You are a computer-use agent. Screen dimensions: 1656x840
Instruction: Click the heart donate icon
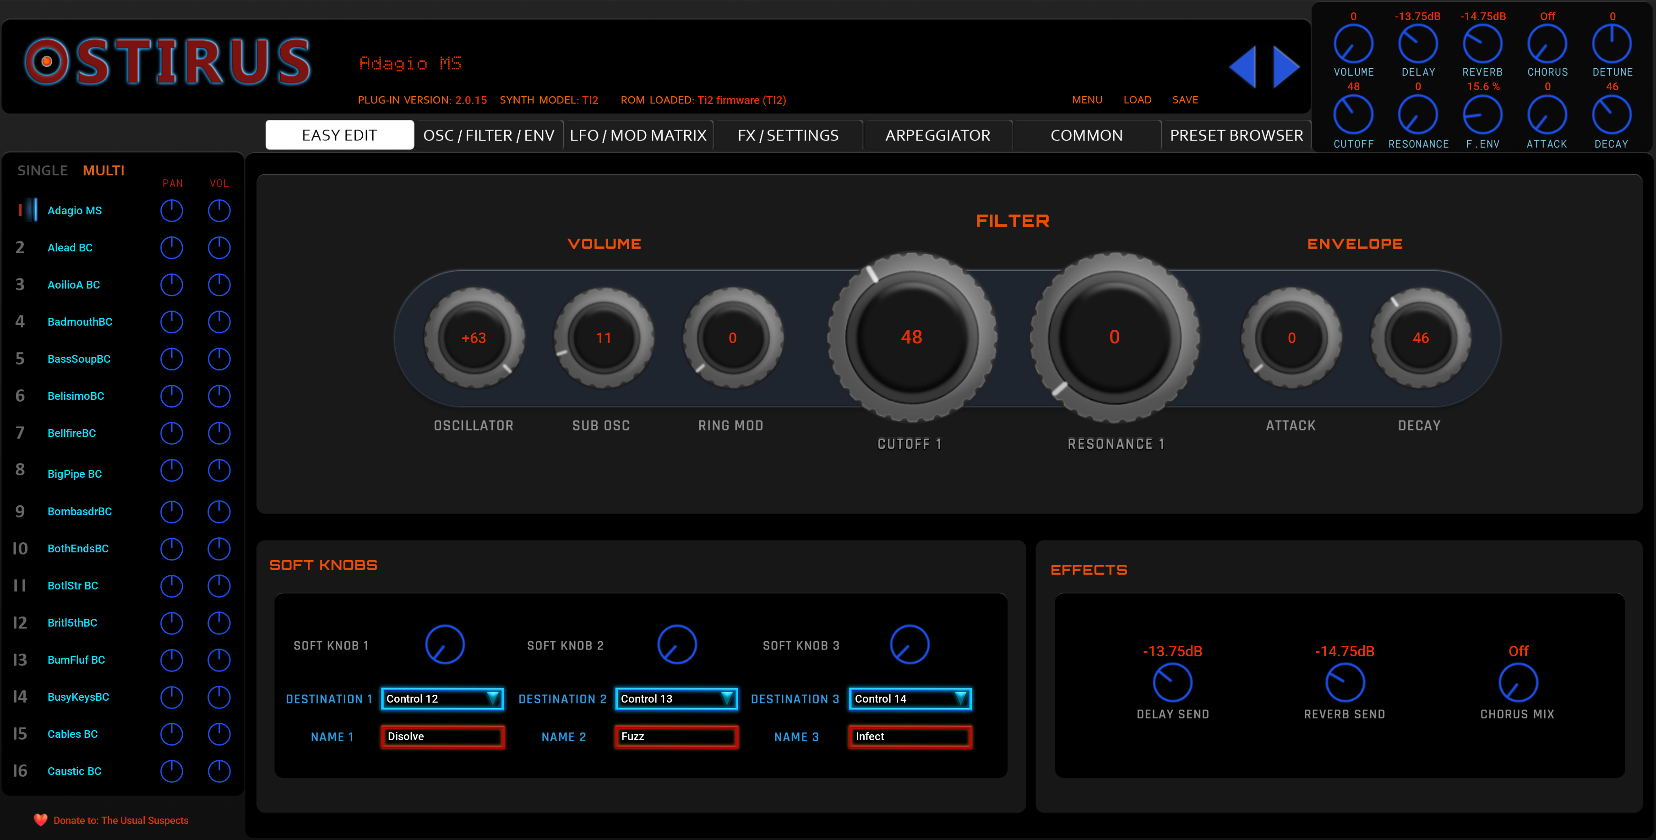tap(40, 819)
